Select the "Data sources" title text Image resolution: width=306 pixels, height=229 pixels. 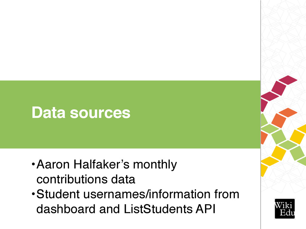click(81, 112)
